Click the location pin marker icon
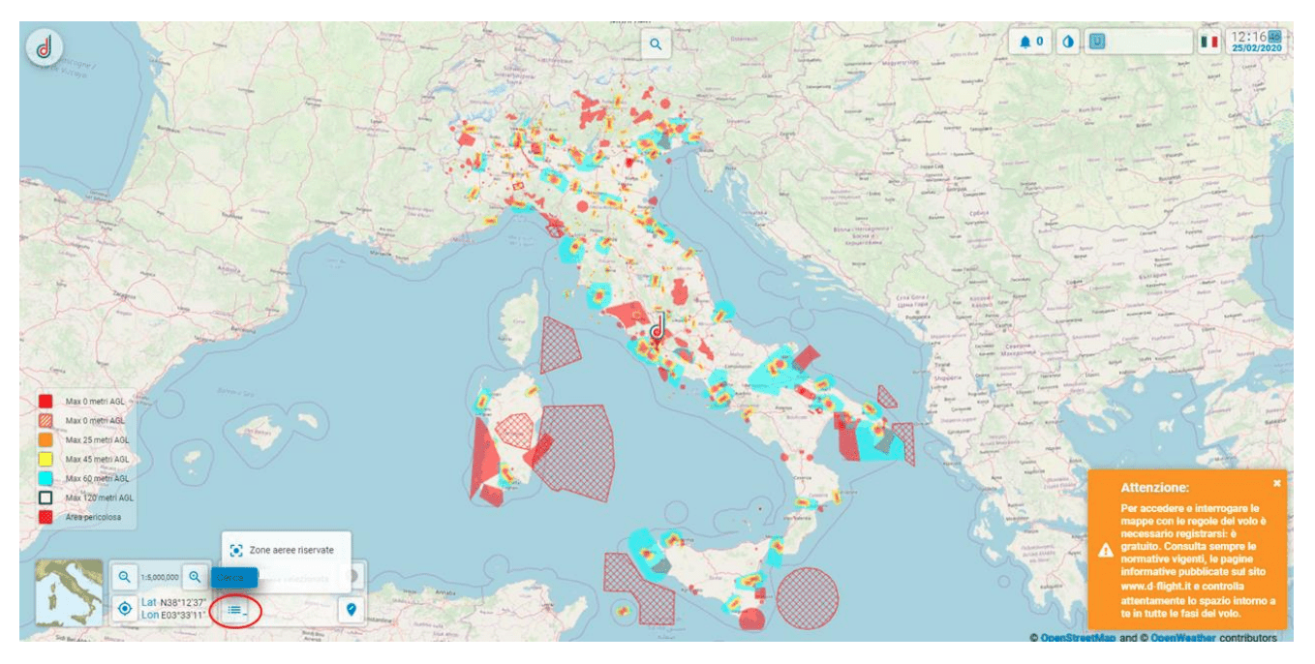 coord(351,609)
